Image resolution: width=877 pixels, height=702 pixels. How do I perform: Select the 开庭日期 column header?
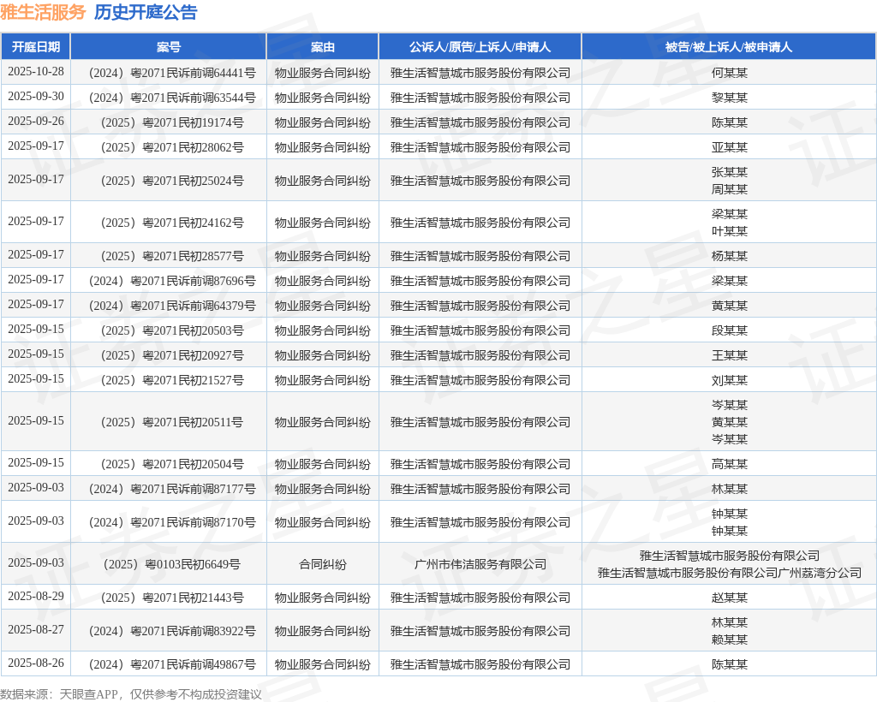[x=36, y=47]
